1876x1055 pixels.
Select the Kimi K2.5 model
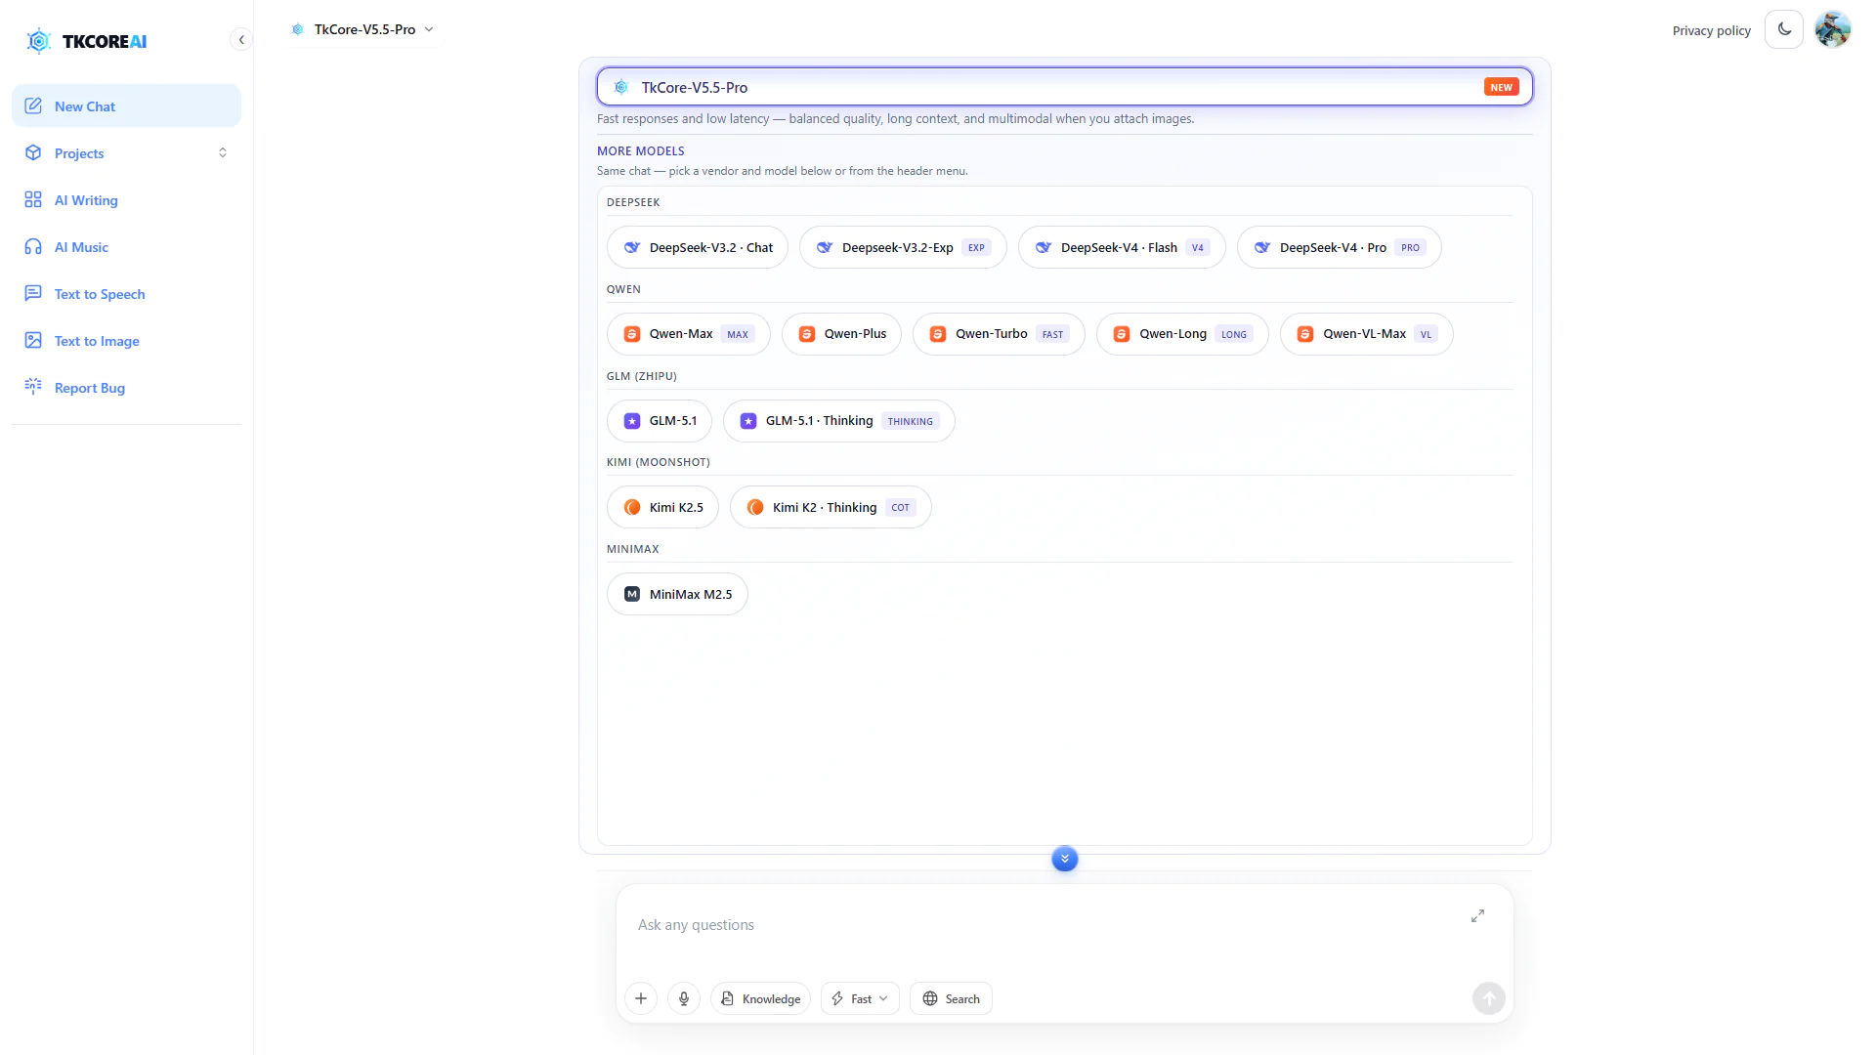[x=662, y=507]
